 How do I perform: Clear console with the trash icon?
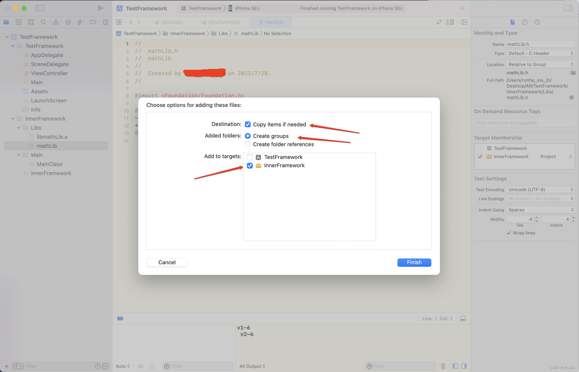pyautogui.click(x=443, y=366)
